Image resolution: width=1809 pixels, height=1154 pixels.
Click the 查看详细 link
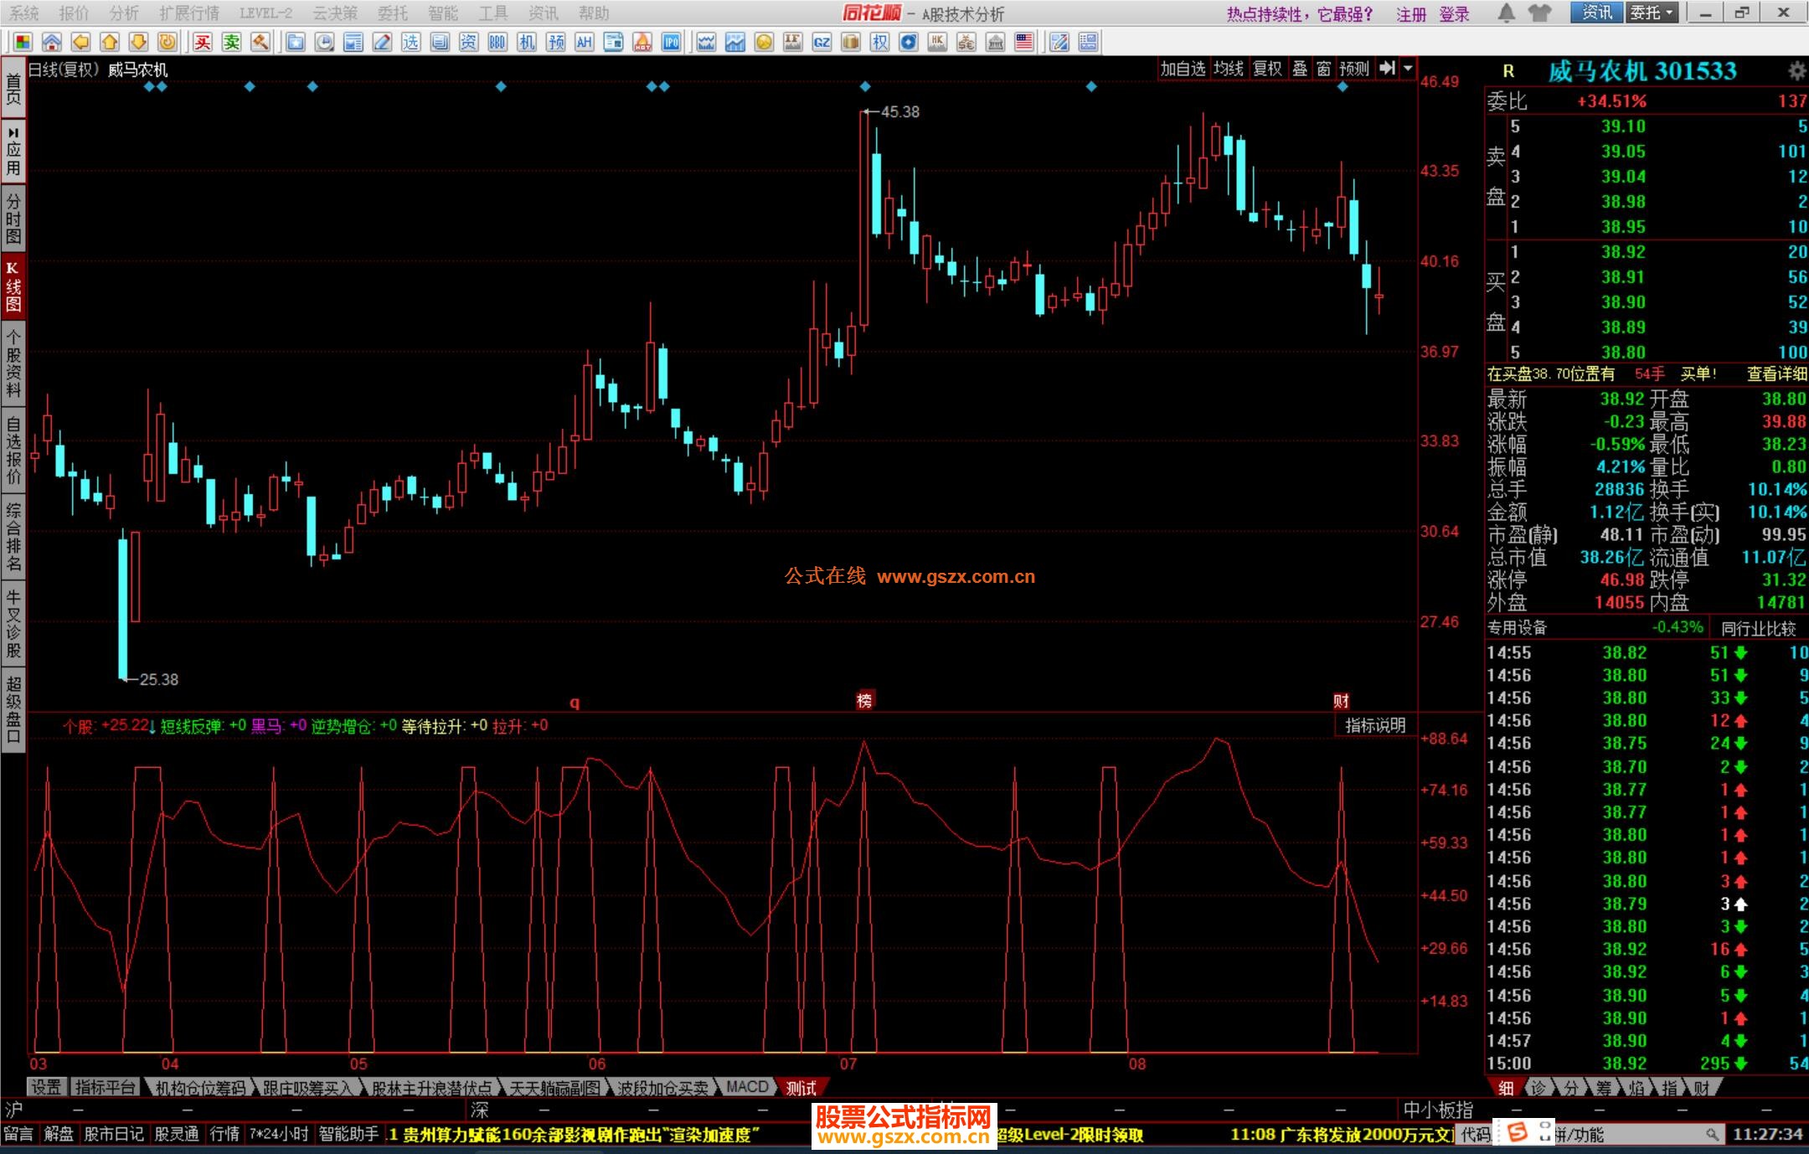tap(1776, 374)
